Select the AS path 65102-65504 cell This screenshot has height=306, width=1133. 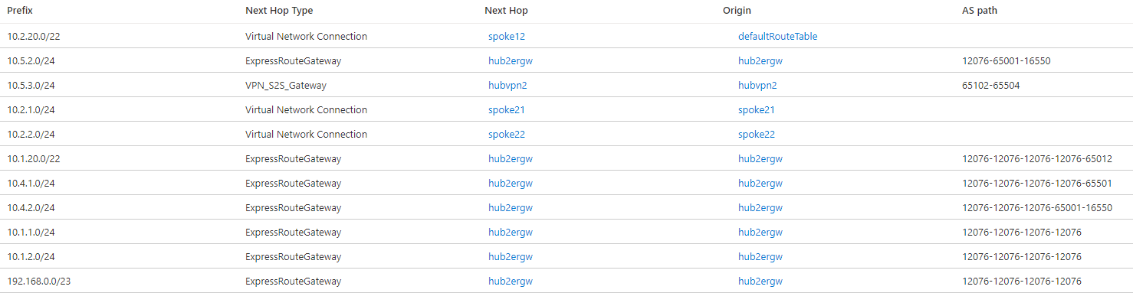click(x=991, y=85)
